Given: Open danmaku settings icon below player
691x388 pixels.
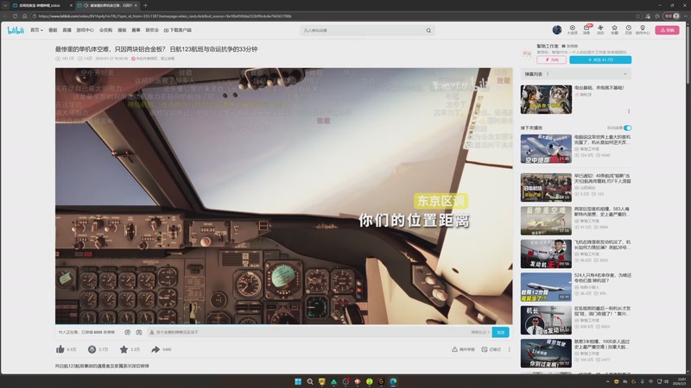Looking at the screenshot, I should [139, 332].
